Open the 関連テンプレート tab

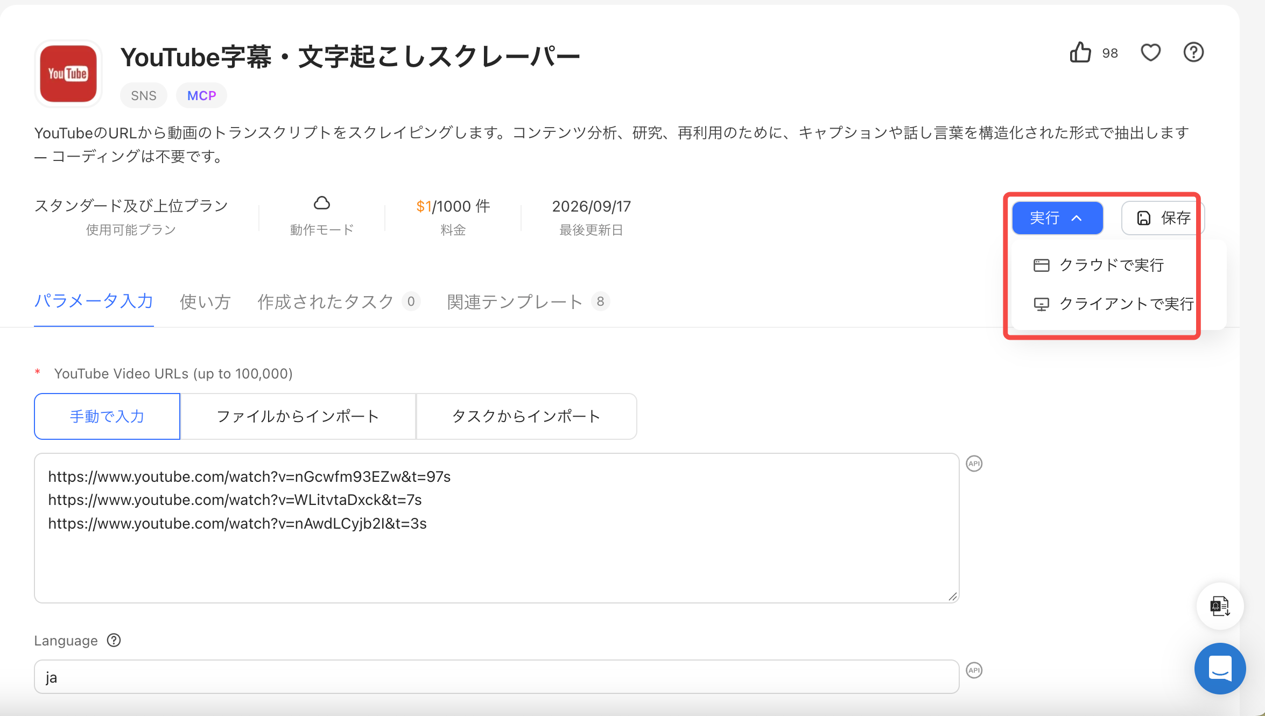(x=528, y=302)
